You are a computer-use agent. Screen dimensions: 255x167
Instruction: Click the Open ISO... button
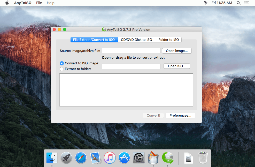[177, 66]
